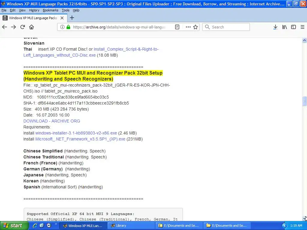
Task: Open page actions three-dot menu
Action: pyautogui.click(x=188, y=27)
